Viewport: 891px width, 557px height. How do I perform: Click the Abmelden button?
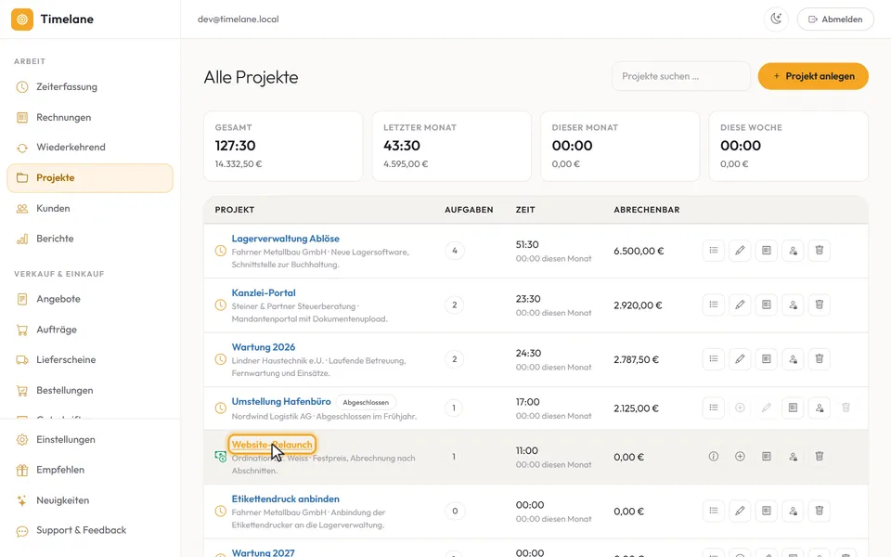835,19
